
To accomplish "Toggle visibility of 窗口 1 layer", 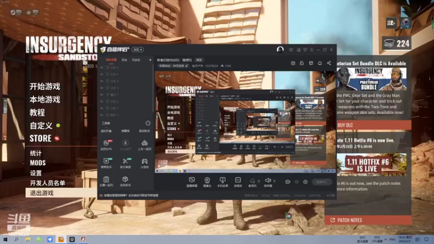I will [x=101, y=94].
